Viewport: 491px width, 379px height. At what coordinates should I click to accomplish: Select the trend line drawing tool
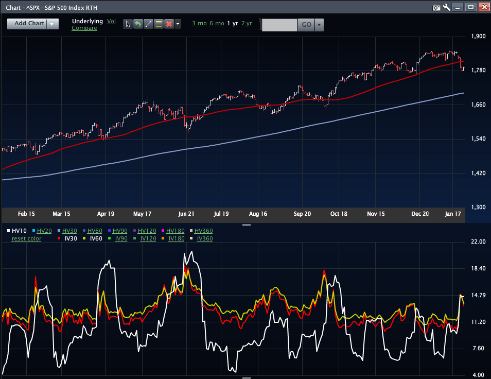[x=148, y=24]
